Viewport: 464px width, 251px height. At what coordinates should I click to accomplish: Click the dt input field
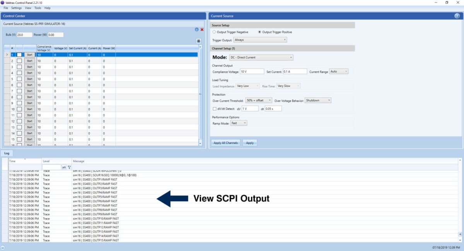[x=273, y=109]
